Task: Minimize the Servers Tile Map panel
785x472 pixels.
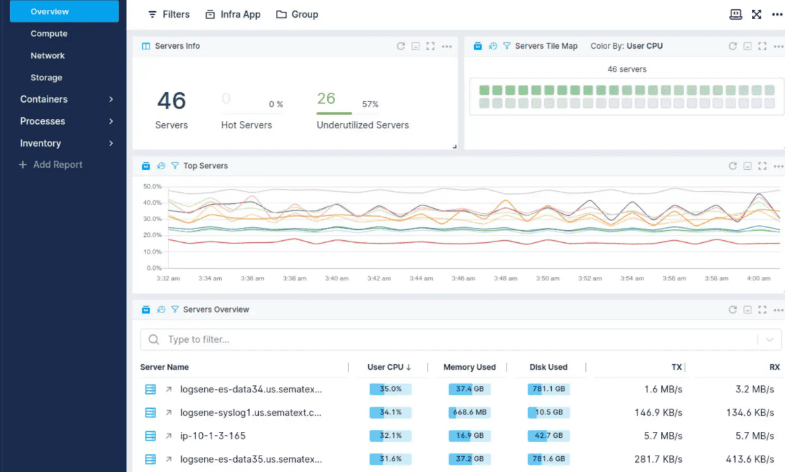Action: click(747, 46)
